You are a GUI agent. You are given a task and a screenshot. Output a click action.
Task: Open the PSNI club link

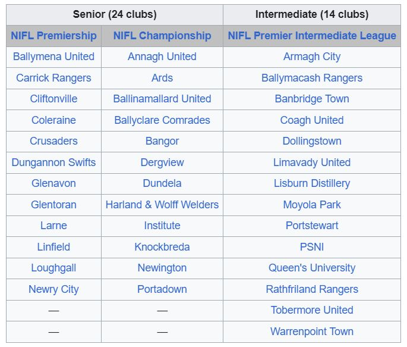312,246
